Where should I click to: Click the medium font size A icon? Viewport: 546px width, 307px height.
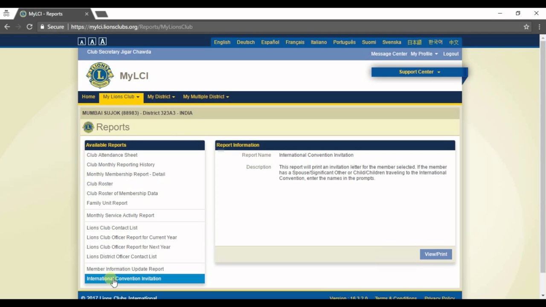coord(92,42)
